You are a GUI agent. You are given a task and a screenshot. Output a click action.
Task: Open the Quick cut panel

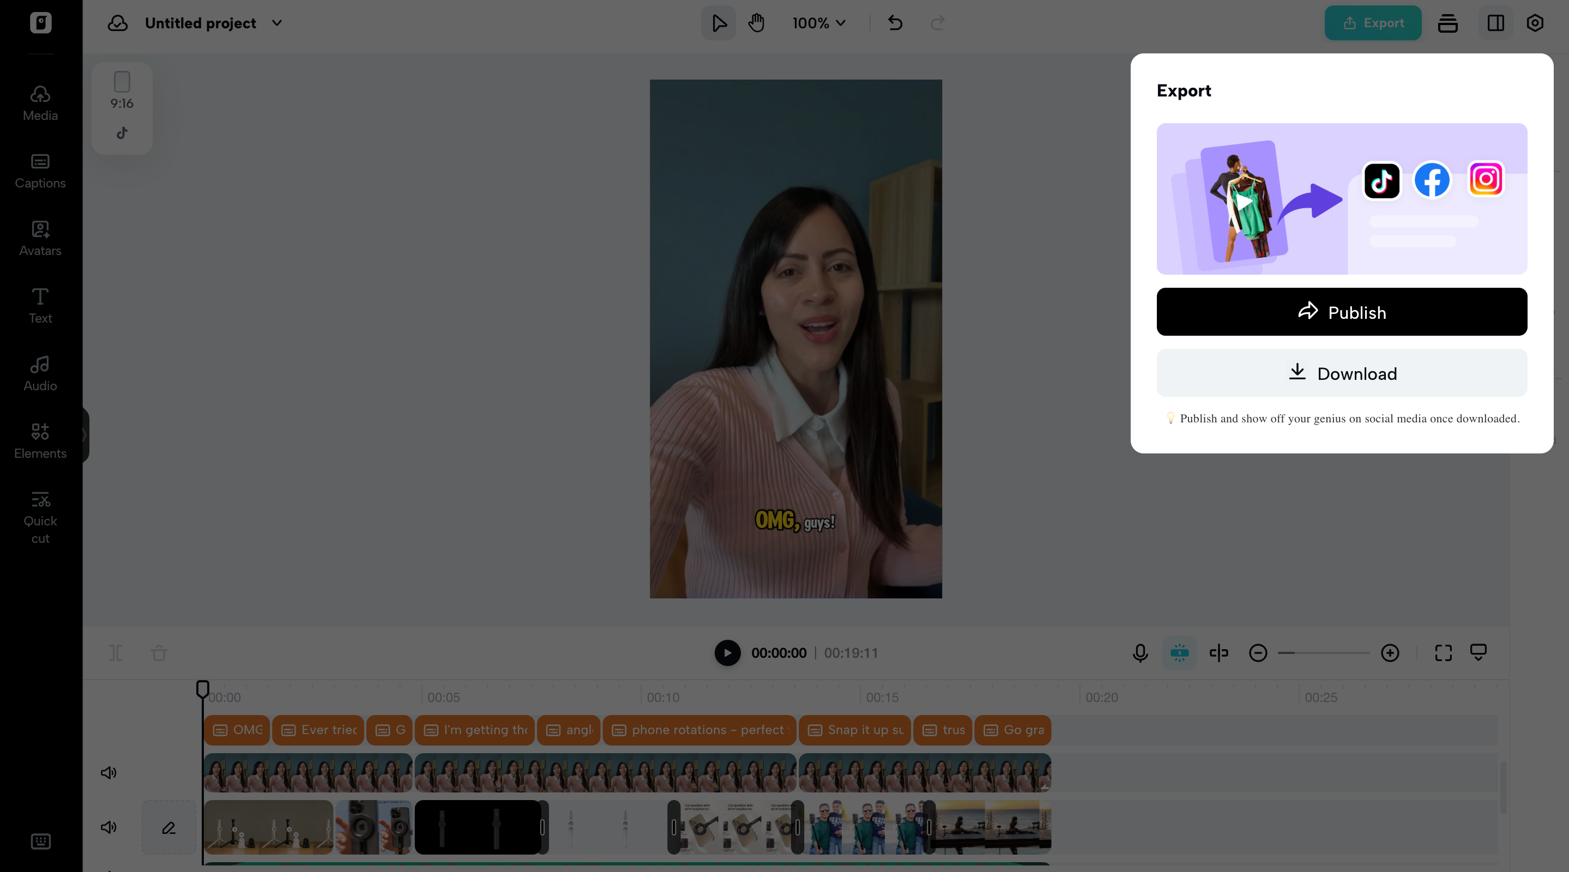point(40,517)
